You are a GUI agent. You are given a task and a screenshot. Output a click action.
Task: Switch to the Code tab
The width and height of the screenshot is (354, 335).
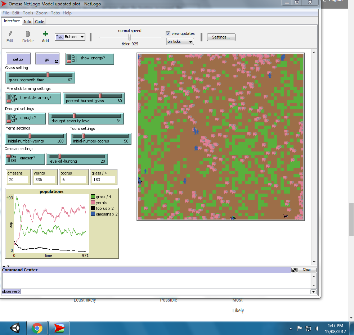point(40,22)
